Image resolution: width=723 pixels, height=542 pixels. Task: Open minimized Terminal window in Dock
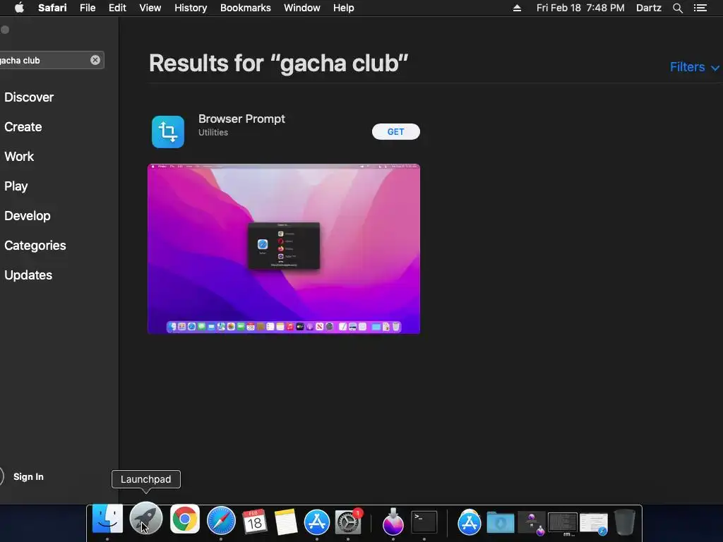pos(563,524)
